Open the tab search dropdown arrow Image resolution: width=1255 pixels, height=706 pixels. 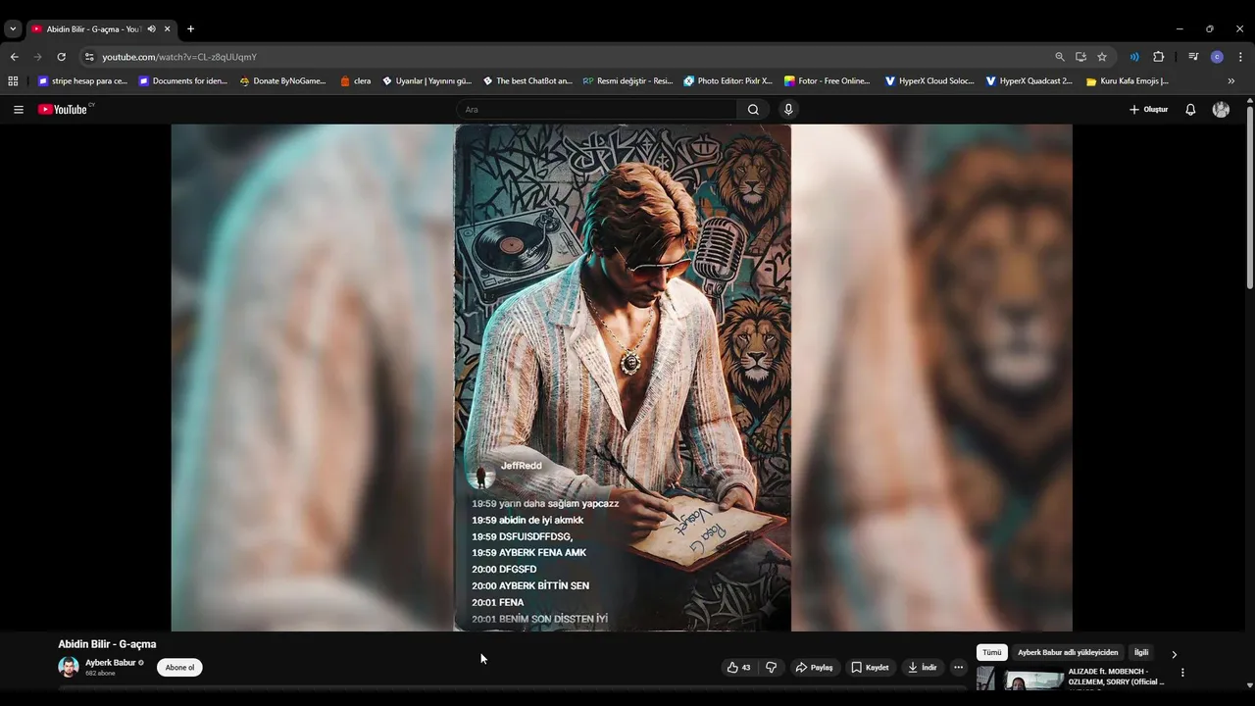(13, 29)
